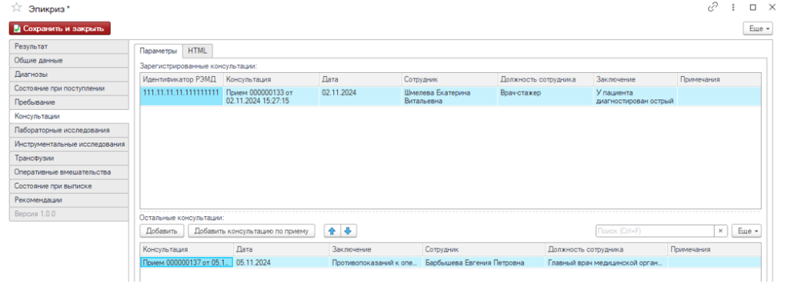
Task: Move consultation row down with arrow
Action: (349, 231)
